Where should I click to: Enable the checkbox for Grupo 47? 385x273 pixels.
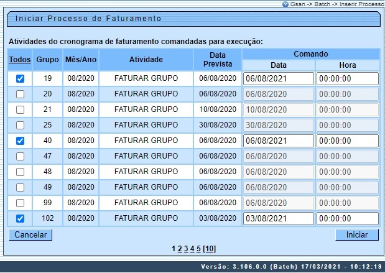pos(20,157)
